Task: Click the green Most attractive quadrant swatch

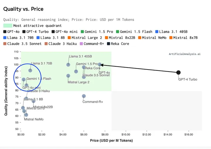Action: (8, 26)
